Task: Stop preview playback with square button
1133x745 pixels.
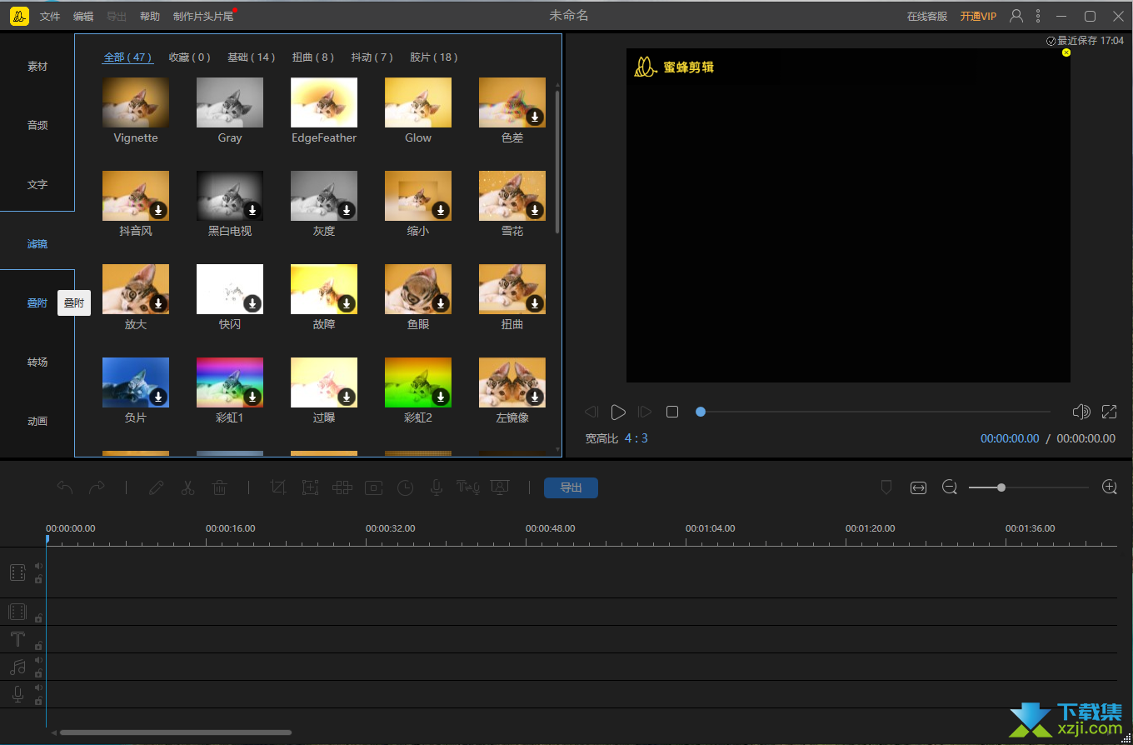Action: 672,412
